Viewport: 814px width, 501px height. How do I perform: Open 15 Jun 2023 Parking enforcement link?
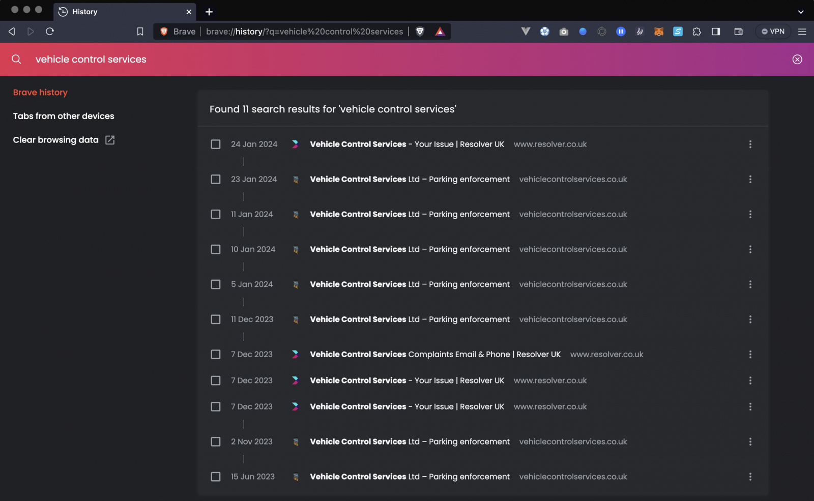(410, 477)
